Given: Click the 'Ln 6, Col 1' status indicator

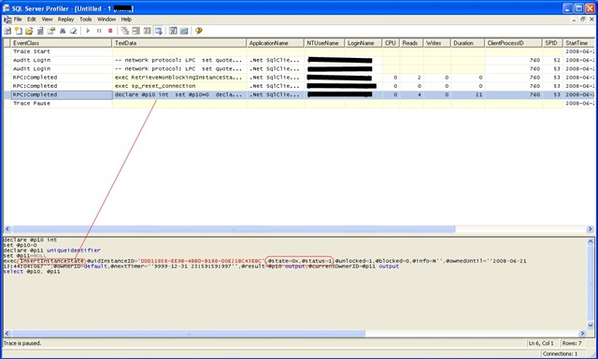Looking at the screenshot, I should [541, 343].
